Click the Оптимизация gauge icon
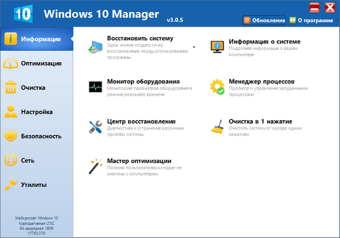The image size is (340, 238). 11,63
